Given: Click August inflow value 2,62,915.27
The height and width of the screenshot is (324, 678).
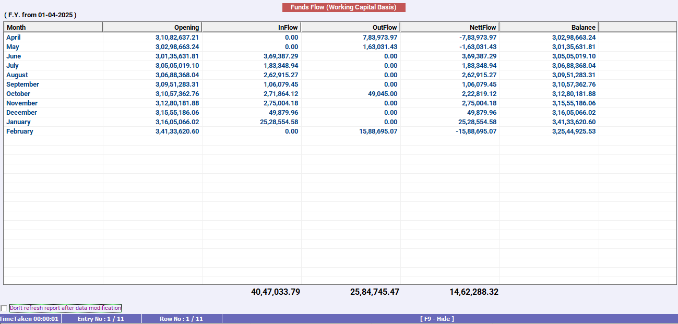Looking at the screenshot, I should (x=281, y=75).
